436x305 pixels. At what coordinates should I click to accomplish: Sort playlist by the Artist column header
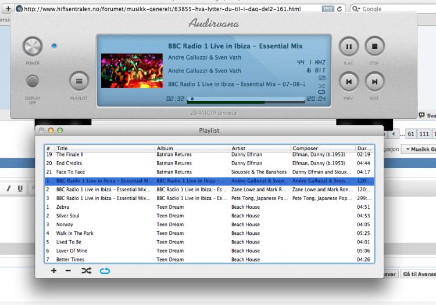point(260,148)
